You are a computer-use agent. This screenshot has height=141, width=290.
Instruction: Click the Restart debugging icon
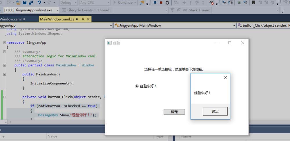167,3
